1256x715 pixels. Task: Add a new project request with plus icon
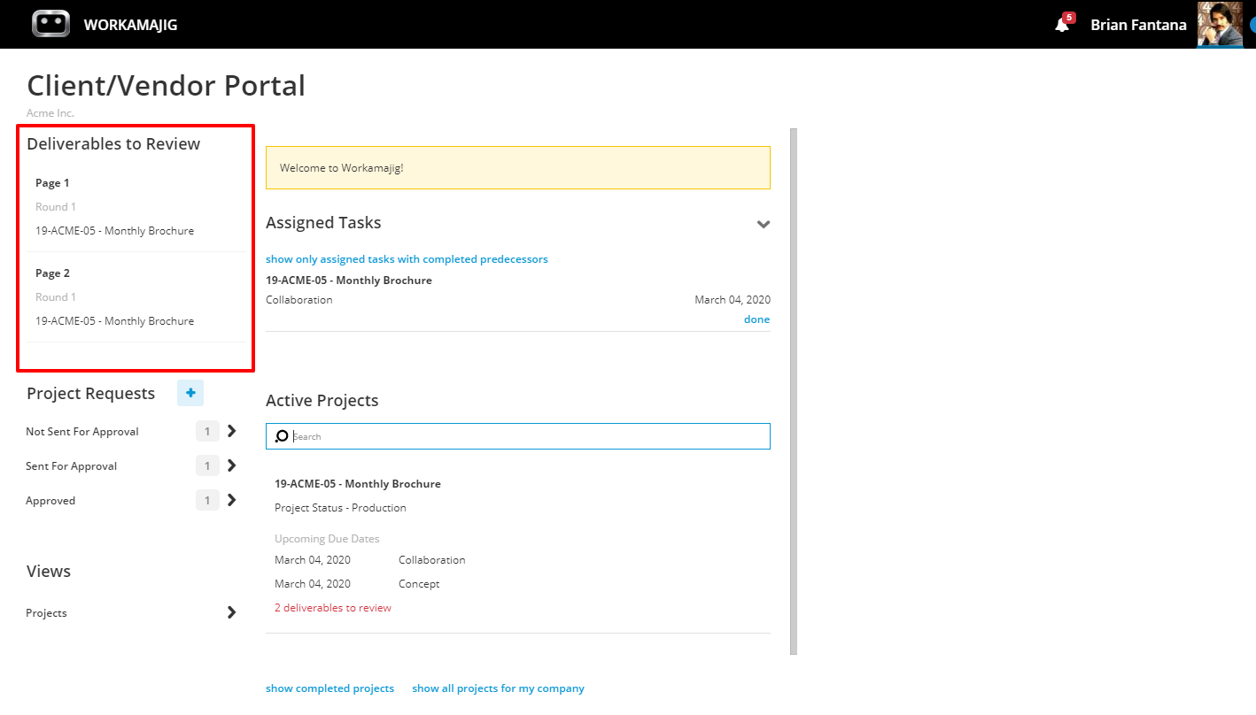[190, 393]
